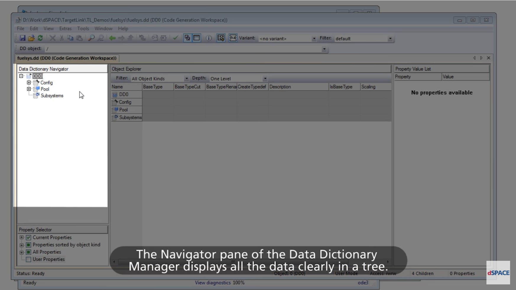Click the Information (i) toolbar icon
Viewport: 516px width, 290px height.
(x=209, y=38)
